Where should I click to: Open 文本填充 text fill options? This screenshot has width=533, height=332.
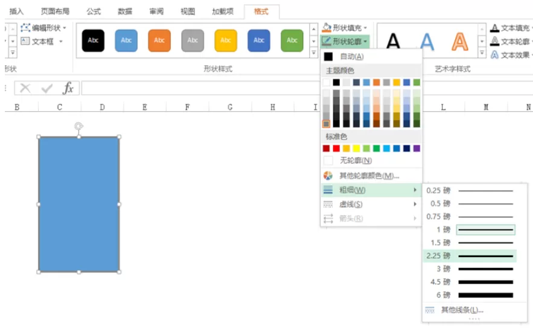click(511, 28)
